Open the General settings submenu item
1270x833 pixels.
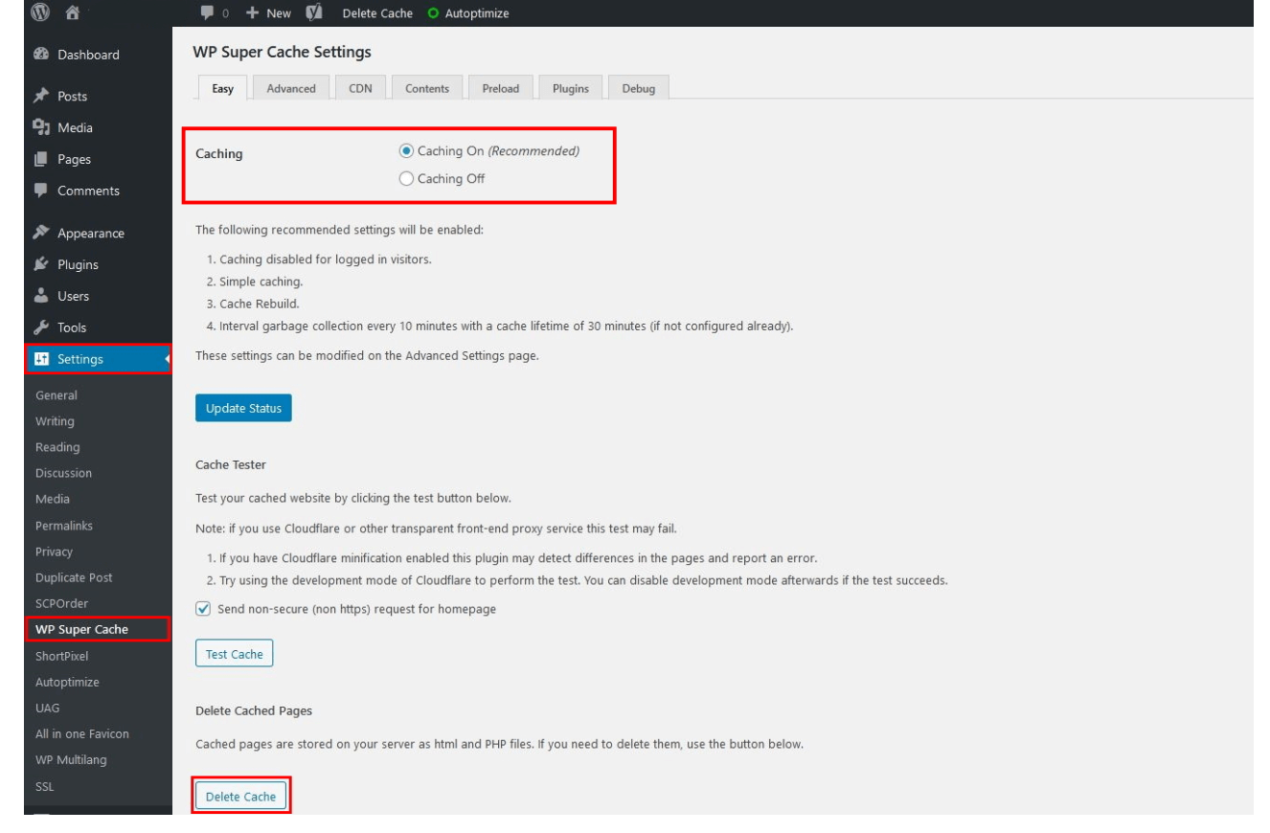tap(57, 395)
